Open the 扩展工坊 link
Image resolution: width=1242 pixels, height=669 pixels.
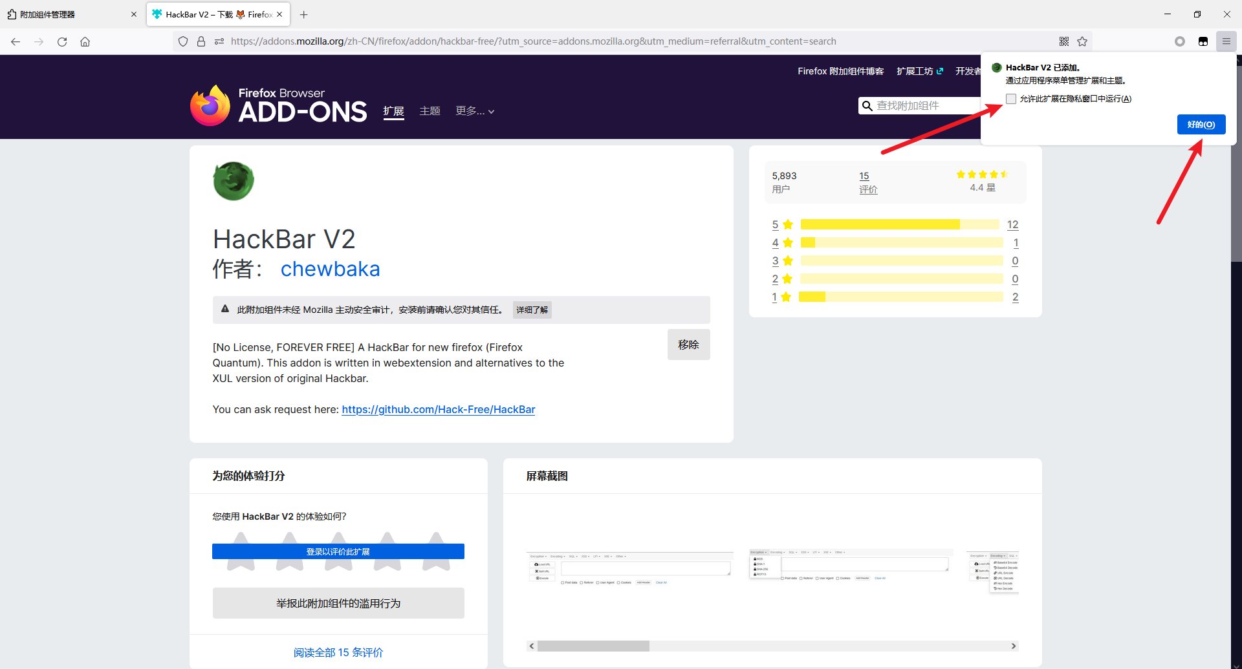click(x=920, y=71)
